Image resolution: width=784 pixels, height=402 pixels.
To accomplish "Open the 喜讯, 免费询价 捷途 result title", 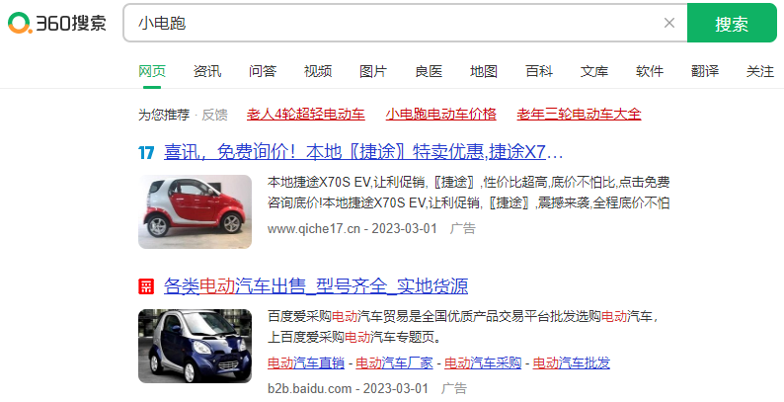I will coord(363,151).
